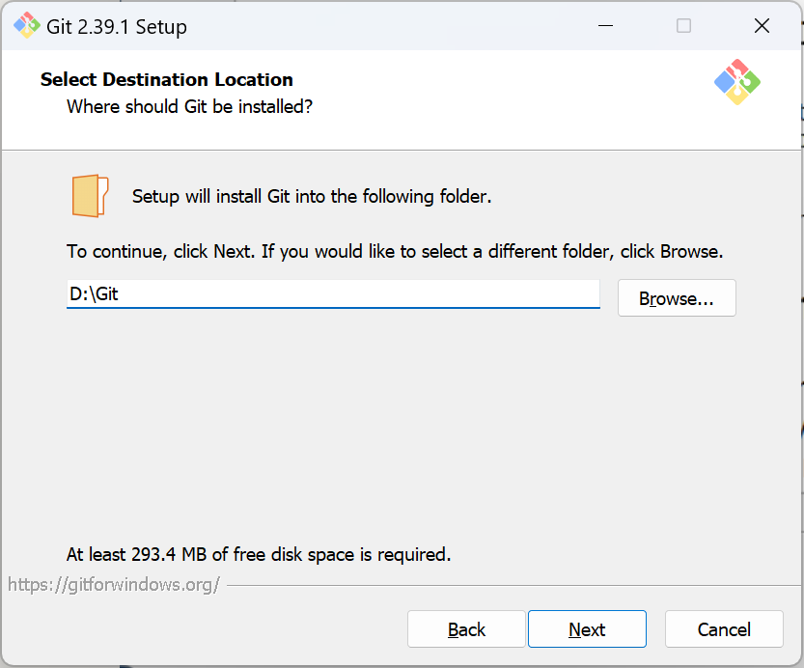Click the orange folder icon
Viewport: 804px width, 668px height.
click(x=90, y=196)
